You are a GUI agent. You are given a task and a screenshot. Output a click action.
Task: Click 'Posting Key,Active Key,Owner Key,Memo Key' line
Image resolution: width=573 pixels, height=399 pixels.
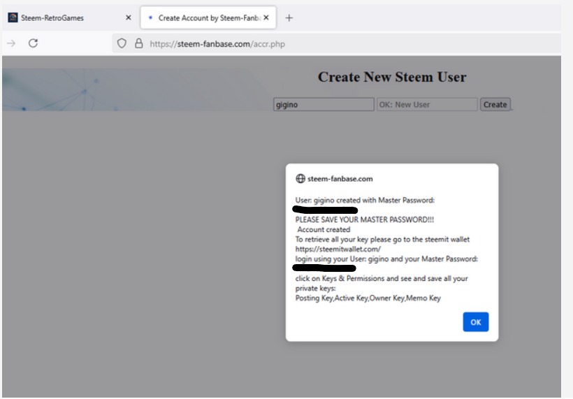pos(368,298)
